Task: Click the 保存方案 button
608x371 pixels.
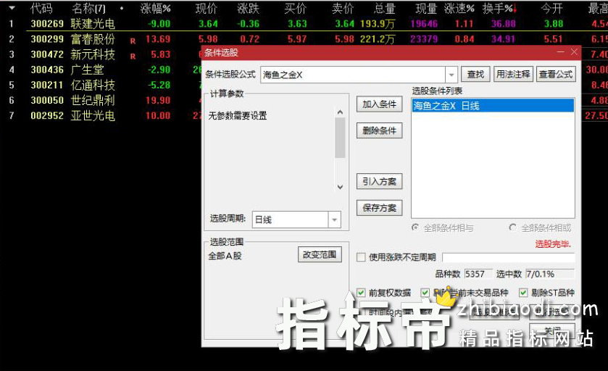Action: point(379,208)
